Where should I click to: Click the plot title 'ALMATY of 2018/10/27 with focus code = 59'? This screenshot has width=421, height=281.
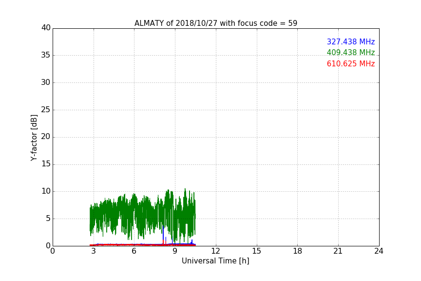[x=215, y=23]
